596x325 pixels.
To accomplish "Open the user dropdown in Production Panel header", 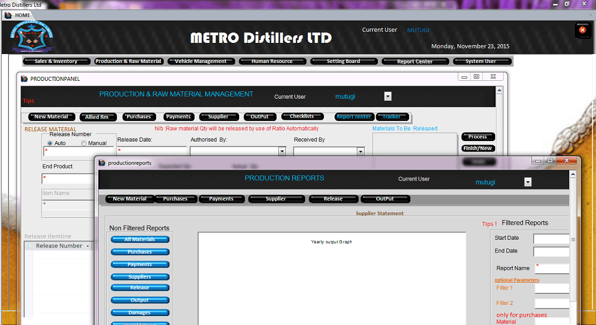I will click(387, 96).
